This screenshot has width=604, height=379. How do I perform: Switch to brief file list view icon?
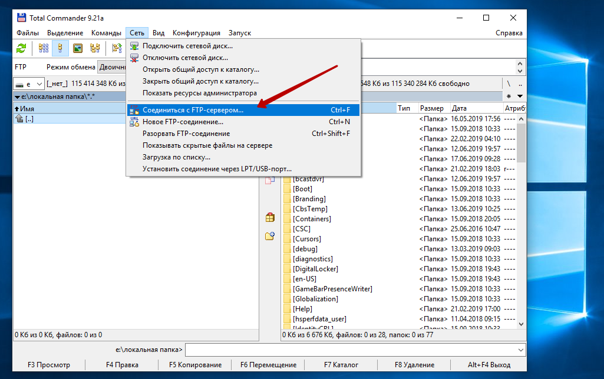point(44,48)
